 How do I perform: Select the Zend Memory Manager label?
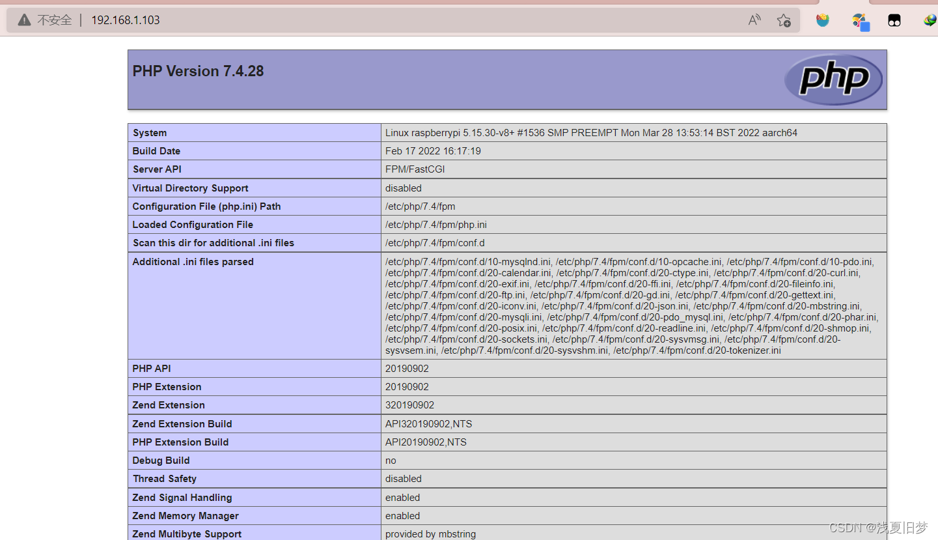click(x=186, y=516)
